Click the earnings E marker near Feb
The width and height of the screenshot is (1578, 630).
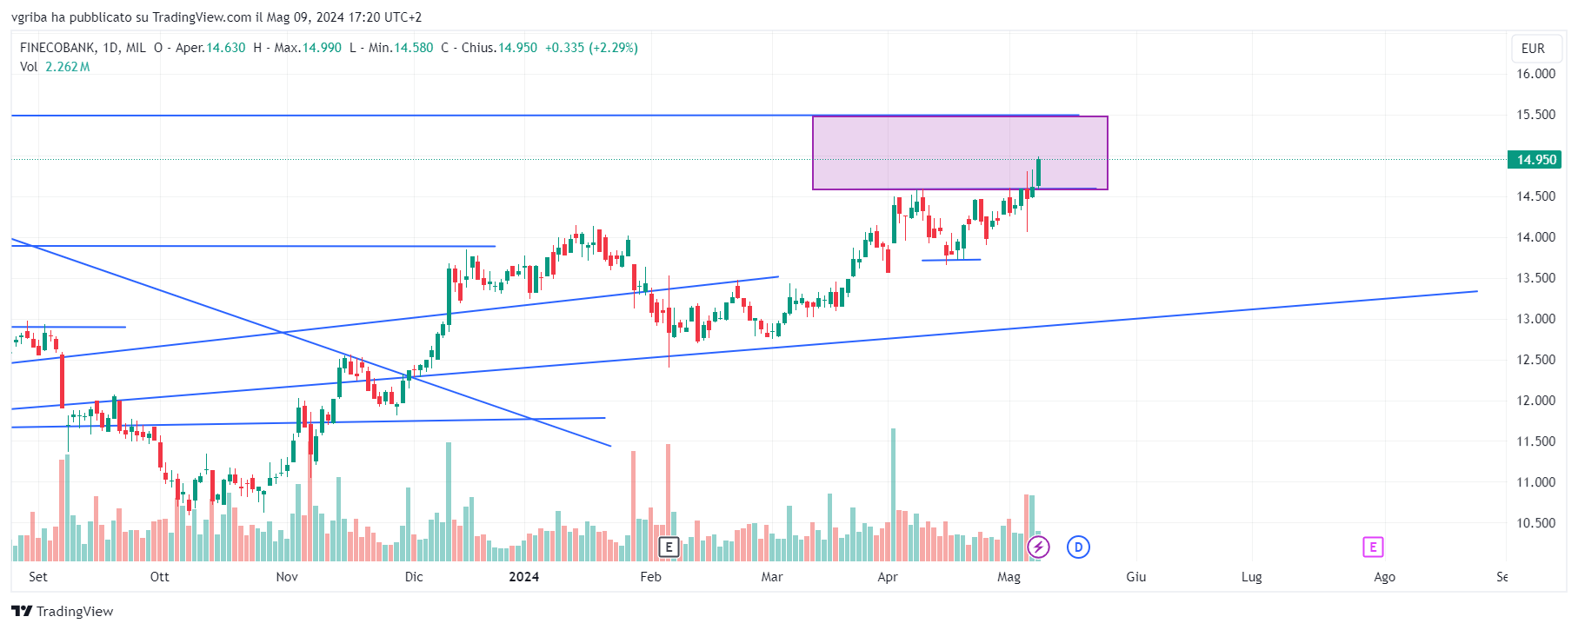point(669,547)
